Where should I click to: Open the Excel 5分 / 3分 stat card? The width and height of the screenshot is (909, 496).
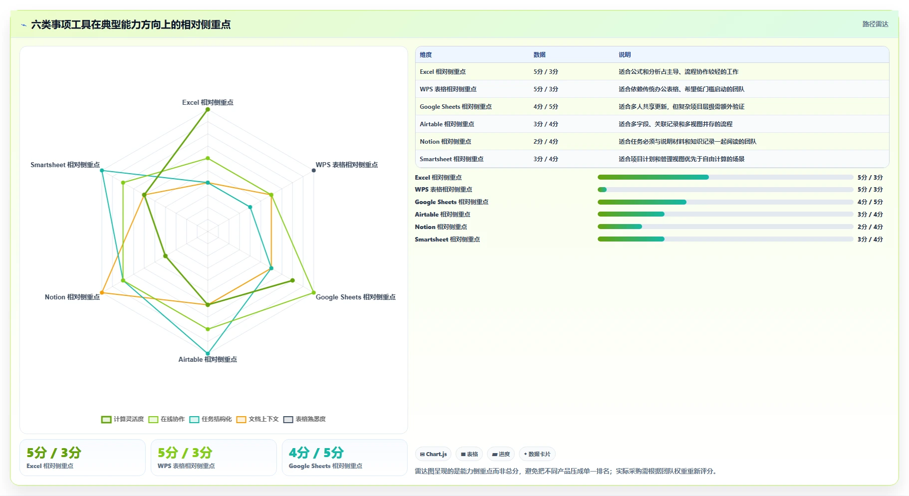(82, 458)
